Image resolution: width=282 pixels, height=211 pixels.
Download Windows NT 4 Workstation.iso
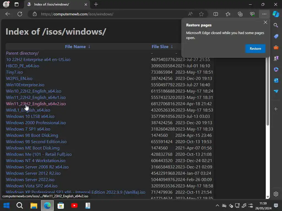[x=36, y=160]
